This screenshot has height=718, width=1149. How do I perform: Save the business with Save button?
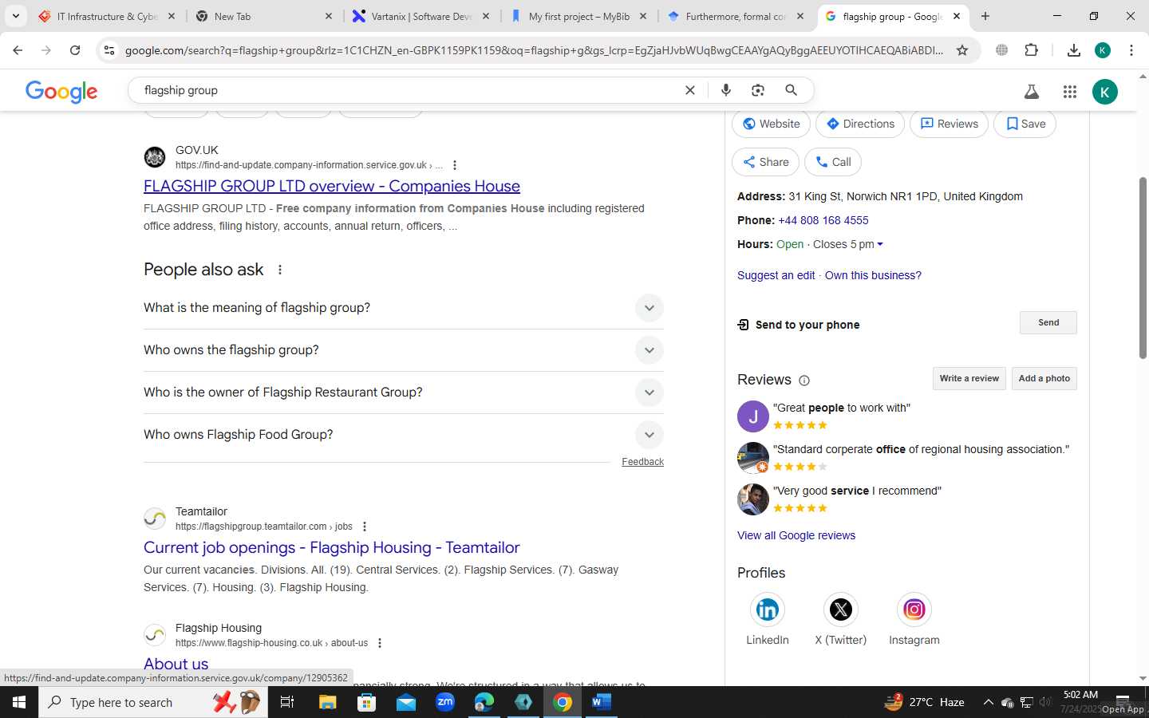(x=1025, y=124)
